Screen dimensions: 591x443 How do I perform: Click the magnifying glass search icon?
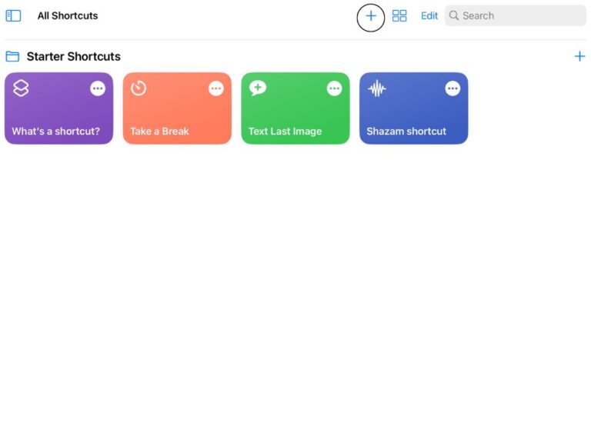pyautogui.click(x=454, y=16)
